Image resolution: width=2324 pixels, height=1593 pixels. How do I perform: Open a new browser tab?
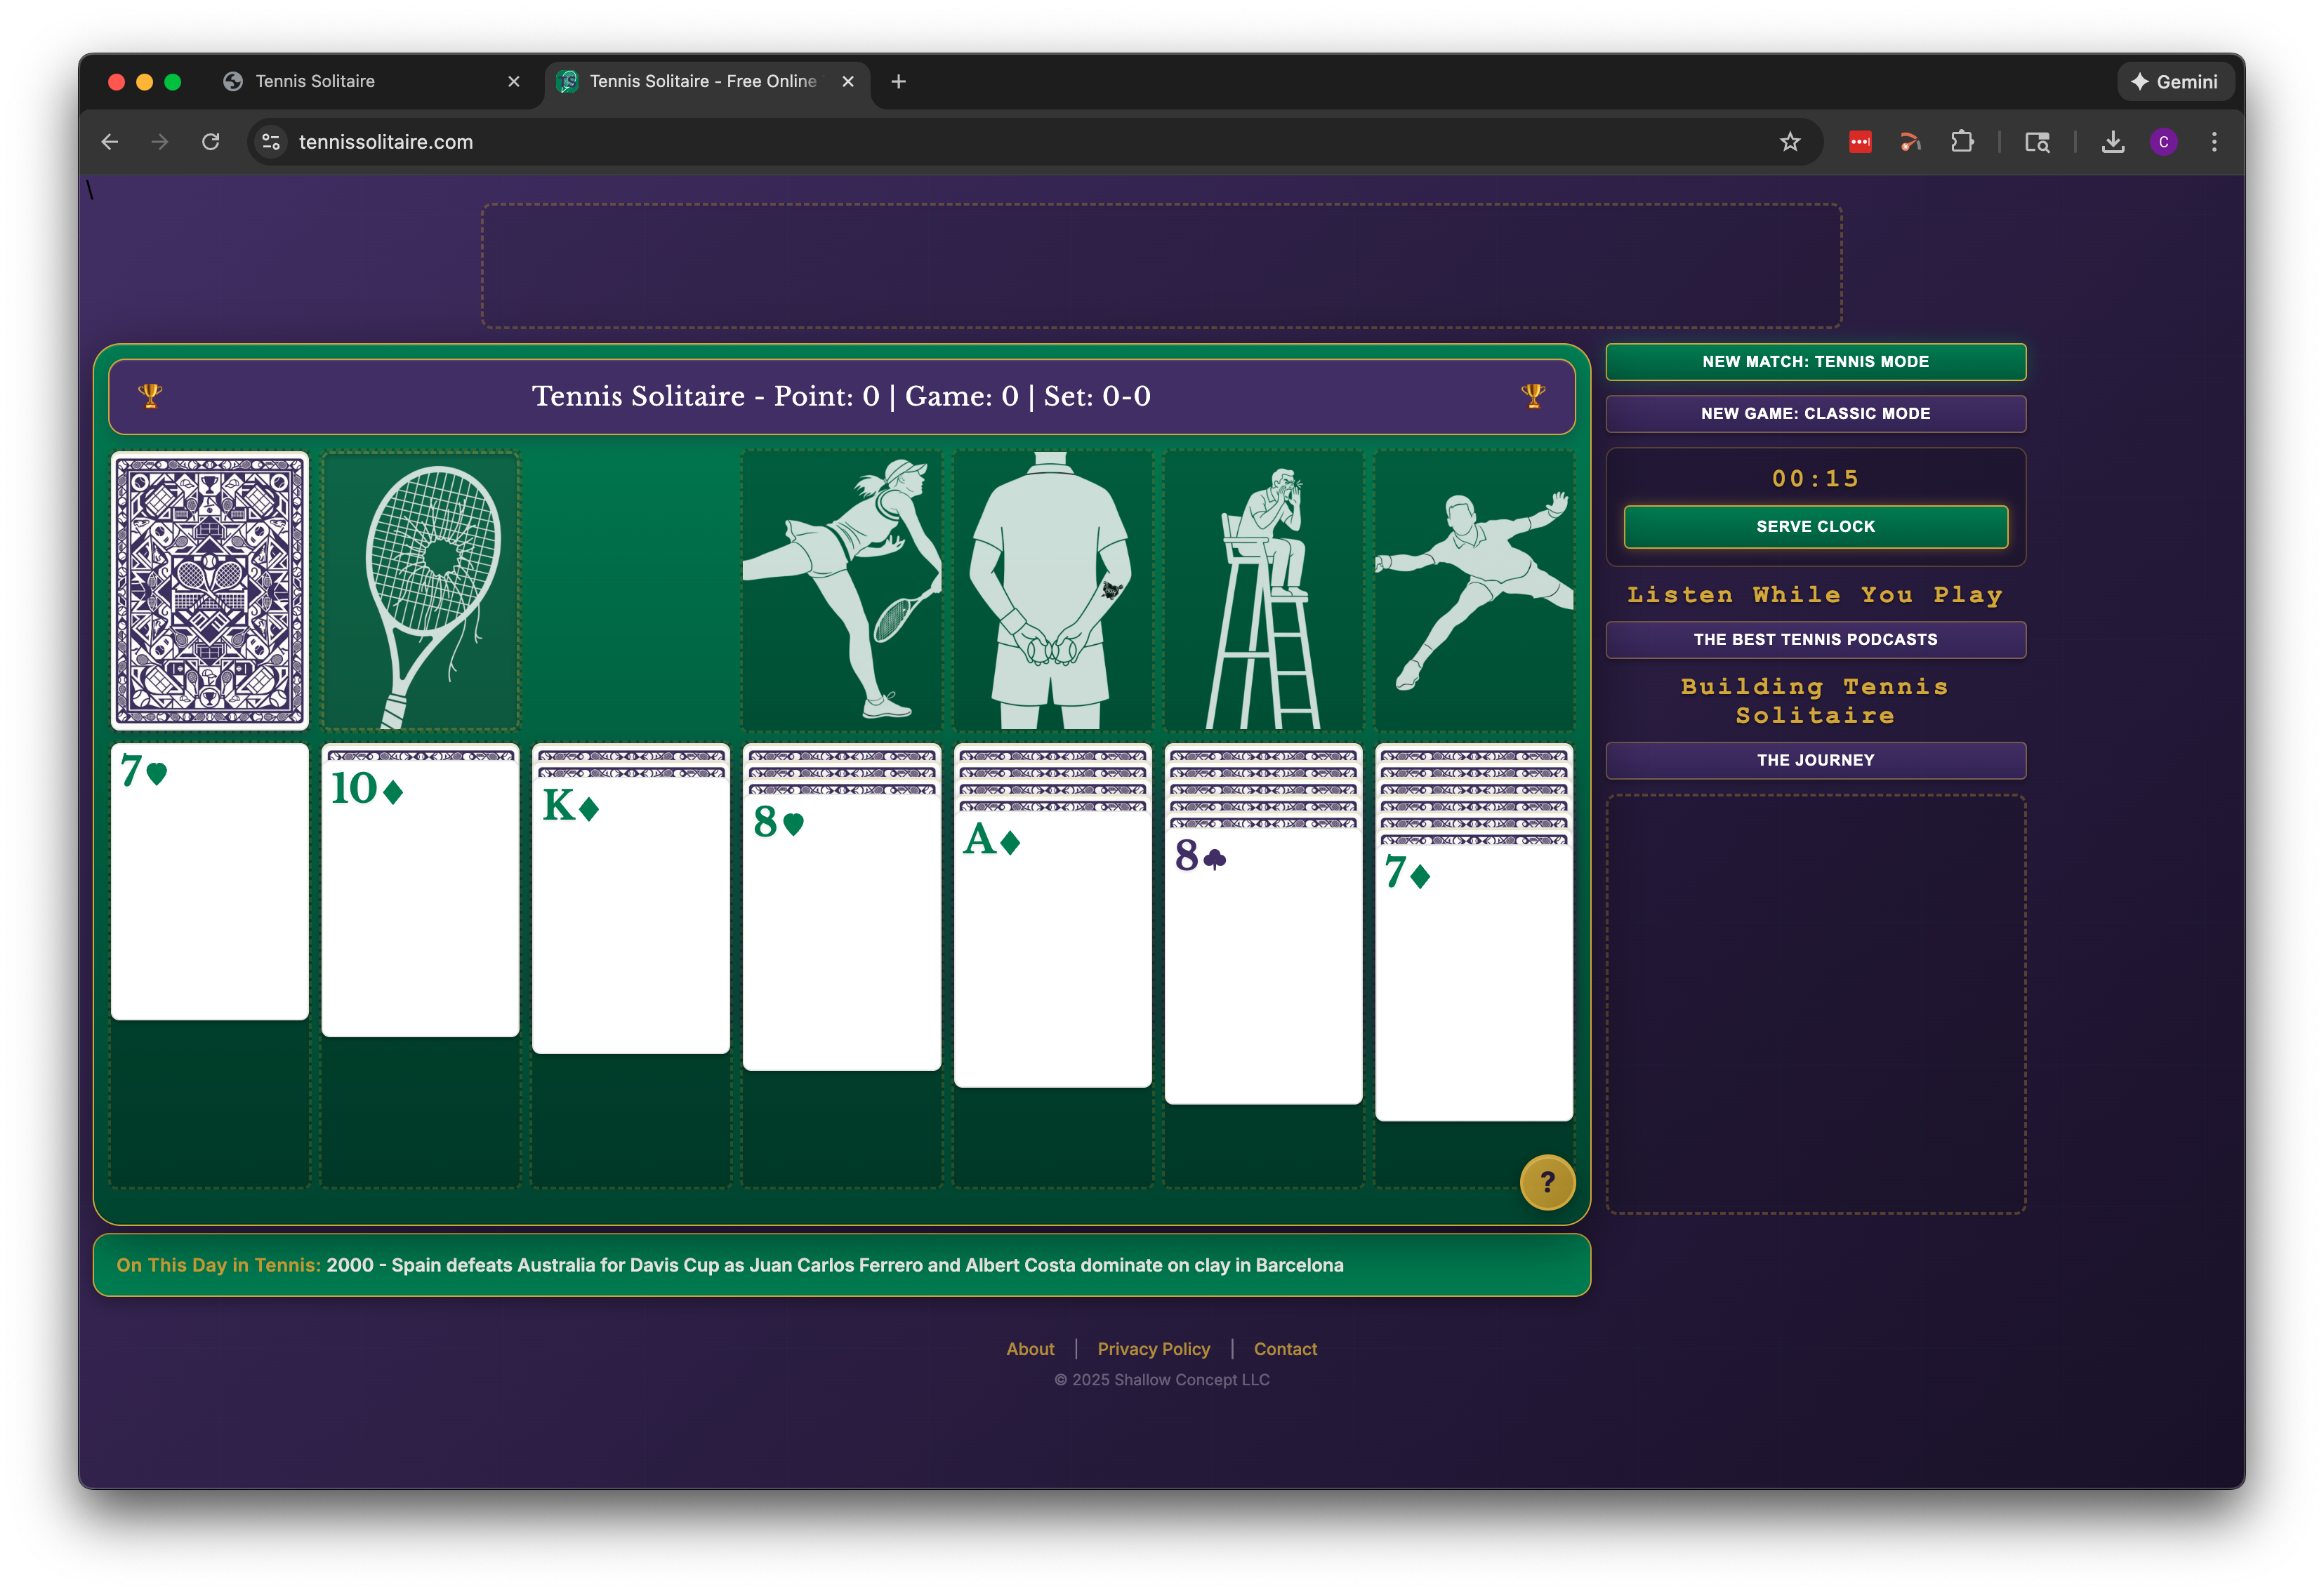pos(897,82)
